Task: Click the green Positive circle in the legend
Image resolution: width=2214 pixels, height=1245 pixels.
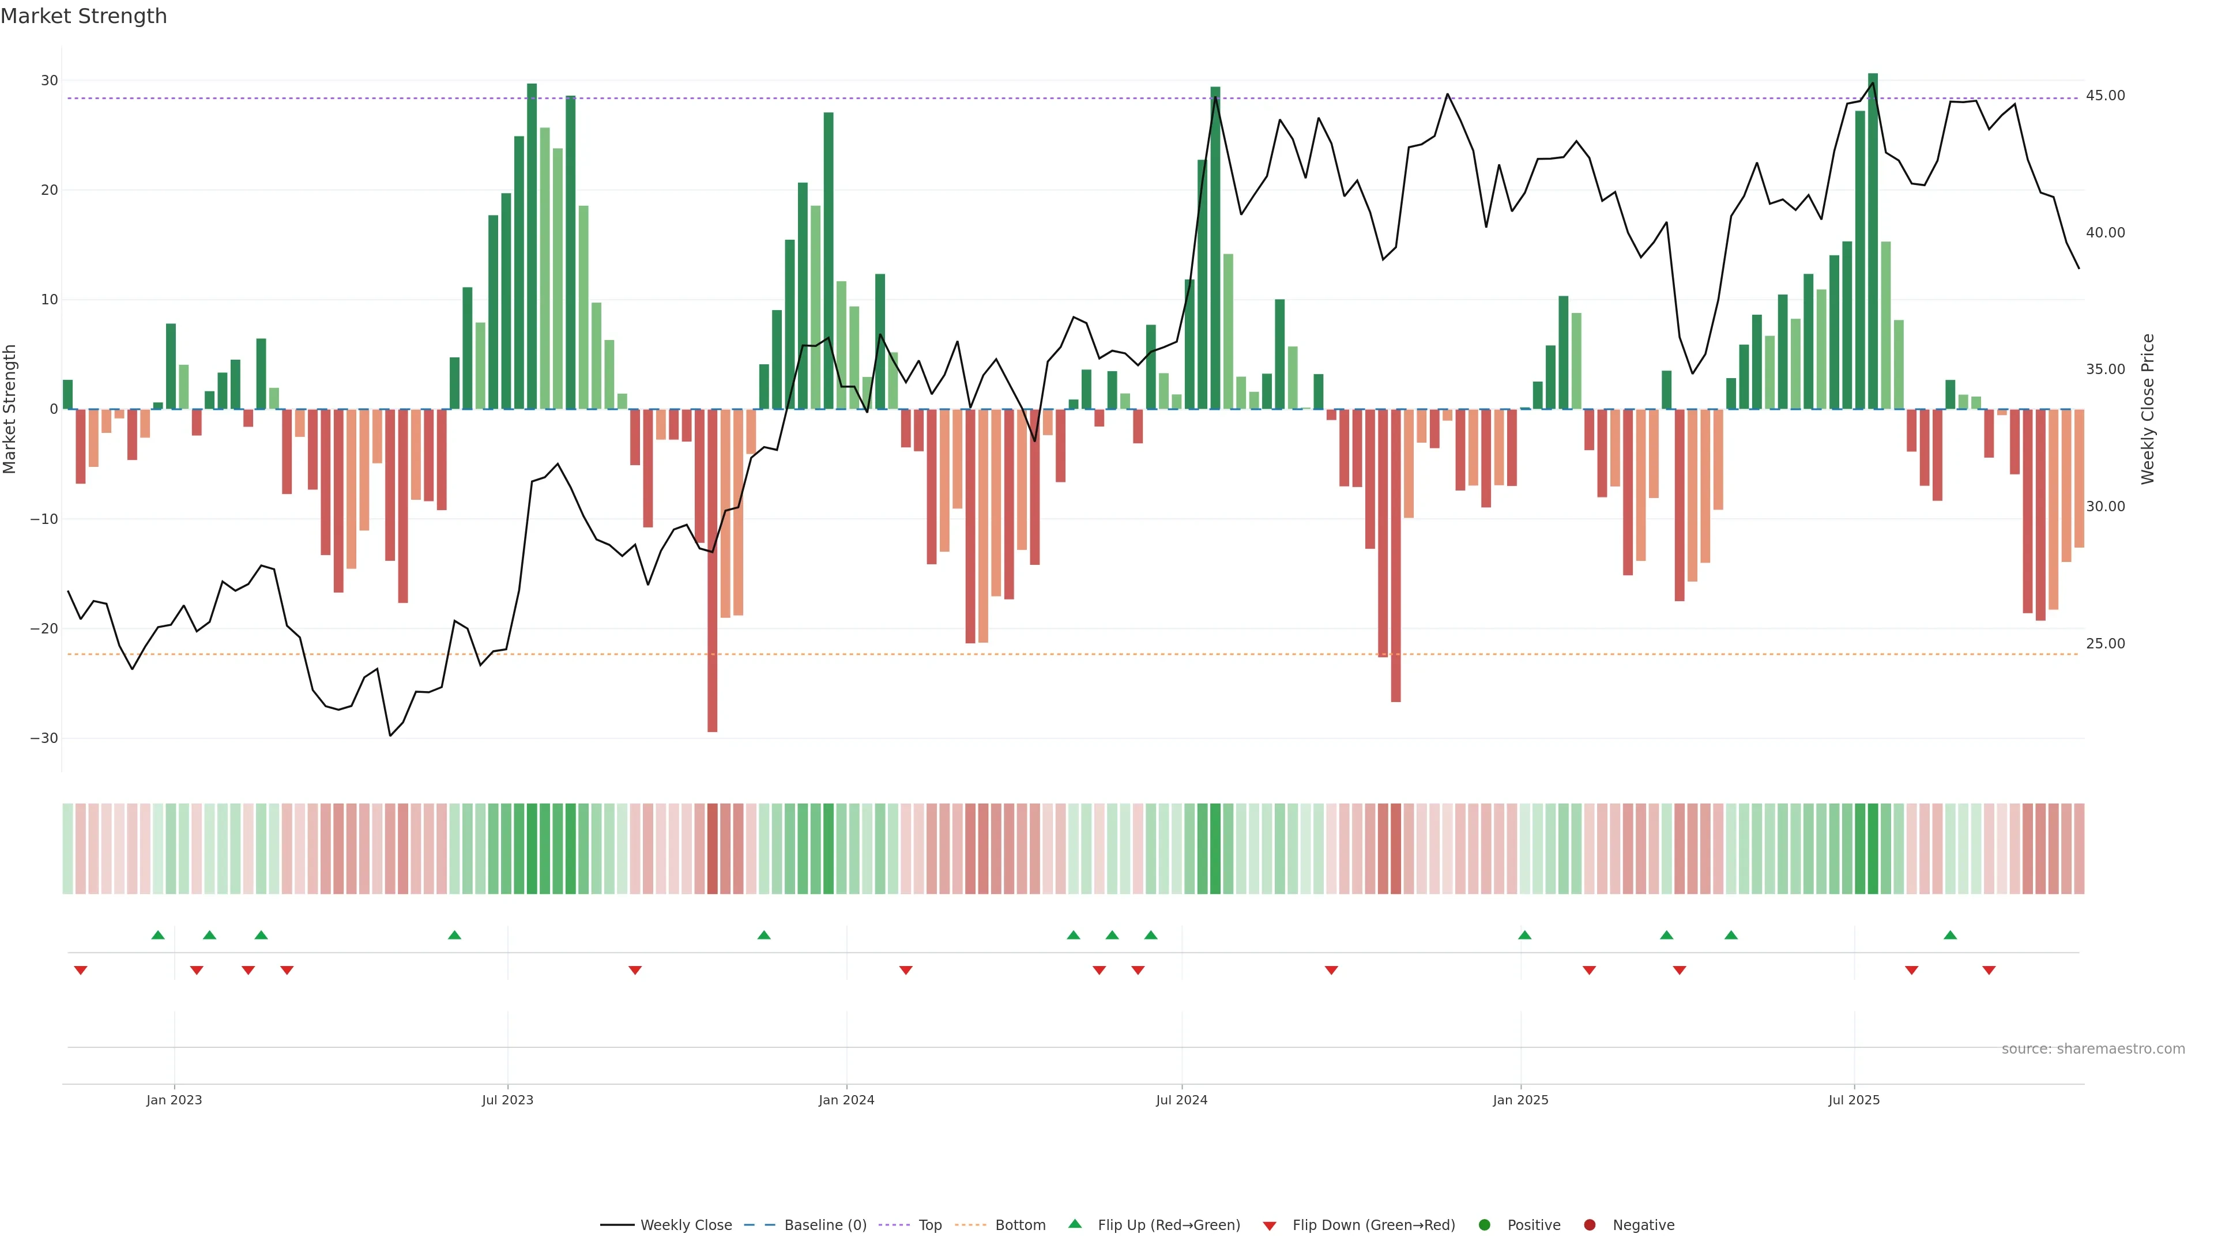Action: pos(1484,1225)
